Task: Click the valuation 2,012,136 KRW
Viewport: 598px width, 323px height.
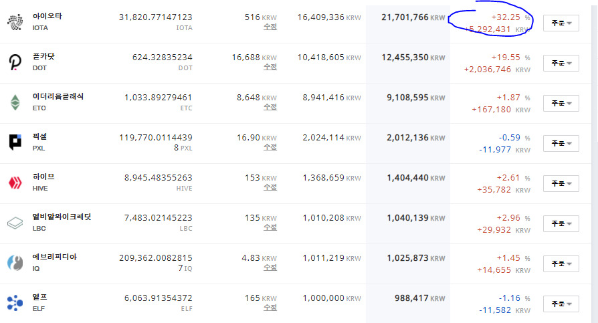Action: [x=416, y=138]
